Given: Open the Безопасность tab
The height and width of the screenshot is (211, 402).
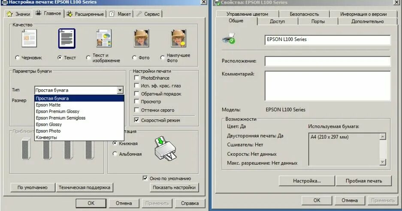Looking at the screenshot, I should (304, 14).
